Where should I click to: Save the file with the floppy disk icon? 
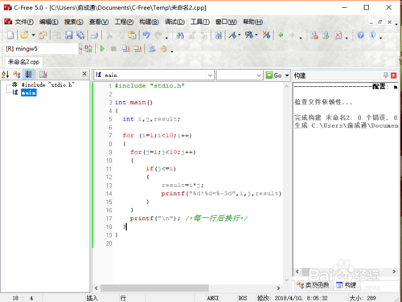coord(69,35)
